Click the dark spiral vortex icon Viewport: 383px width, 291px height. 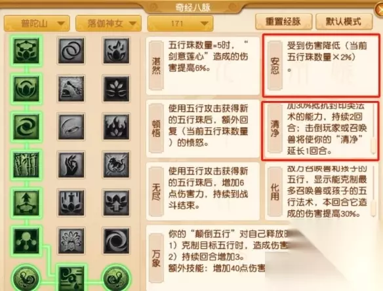coord(116,241)
